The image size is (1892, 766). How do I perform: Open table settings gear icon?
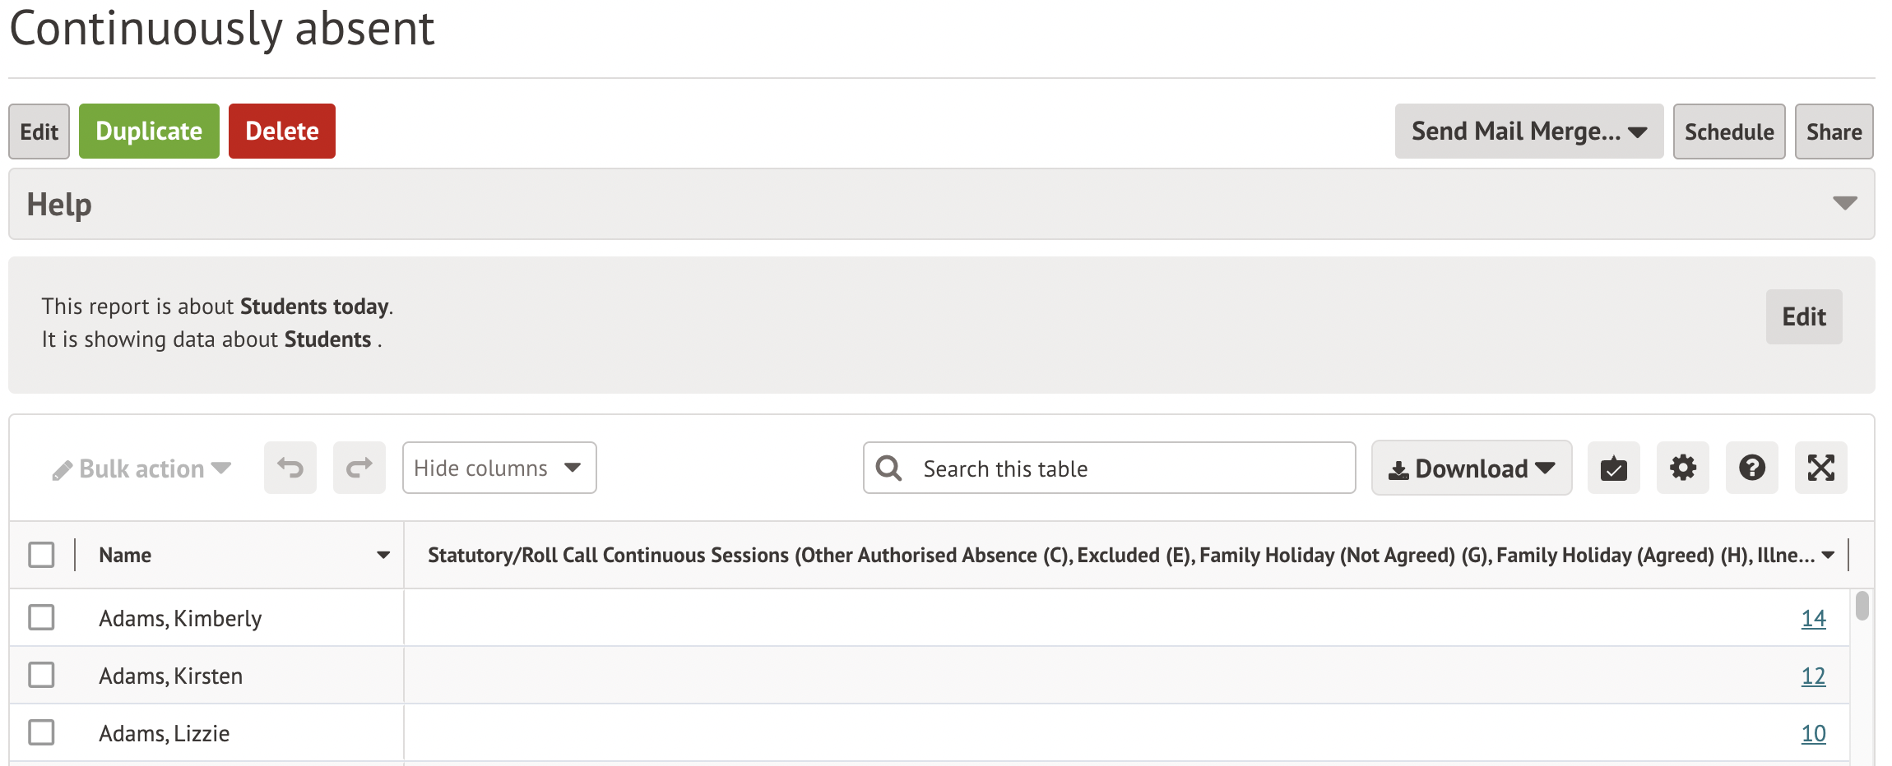click(x=1682, y=468)
